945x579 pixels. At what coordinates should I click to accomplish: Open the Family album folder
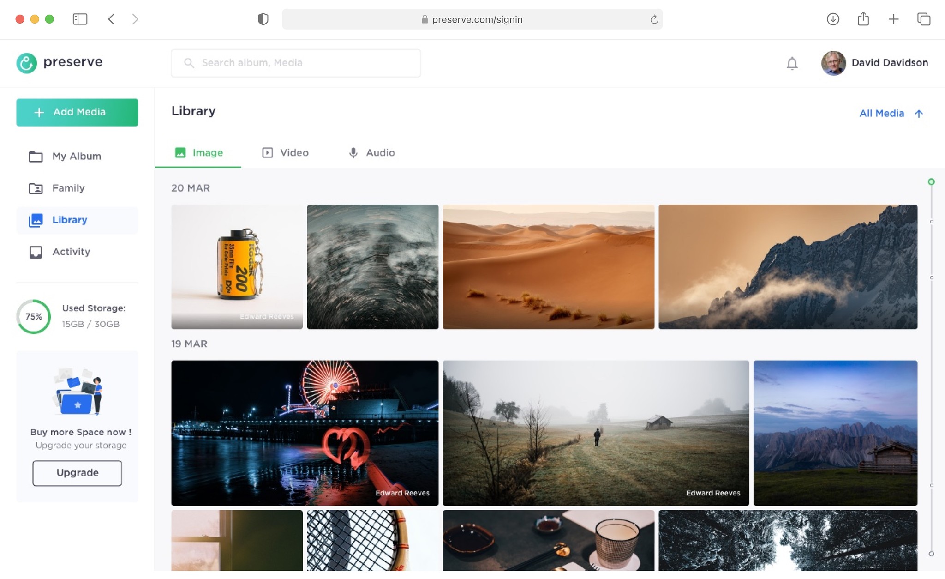pos(68,188)
